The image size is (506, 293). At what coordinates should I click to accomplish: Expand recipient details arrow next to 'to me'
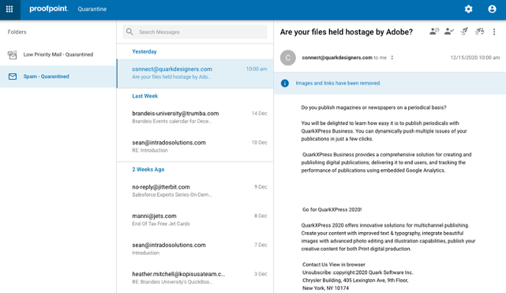392,58
